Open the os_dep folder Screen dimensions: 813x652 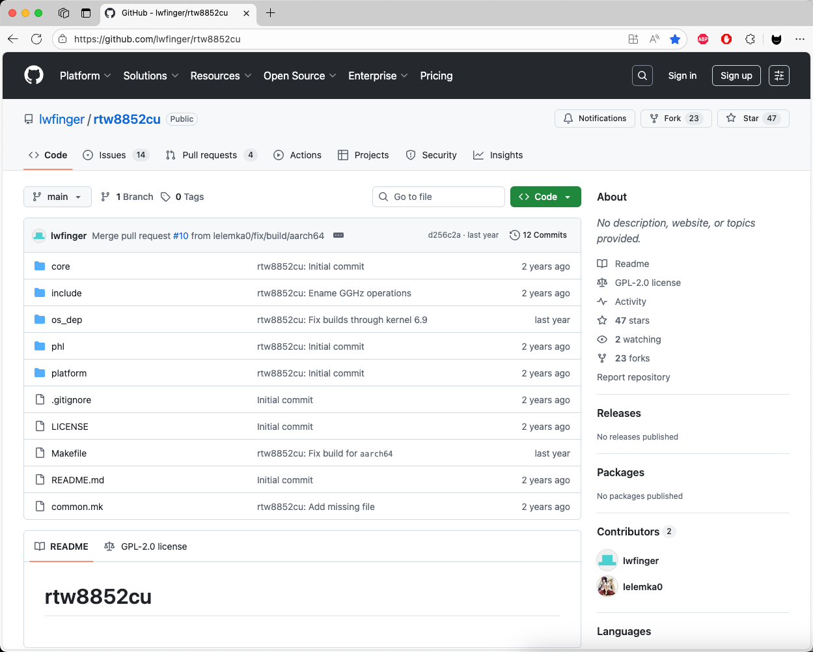point(66,320)
